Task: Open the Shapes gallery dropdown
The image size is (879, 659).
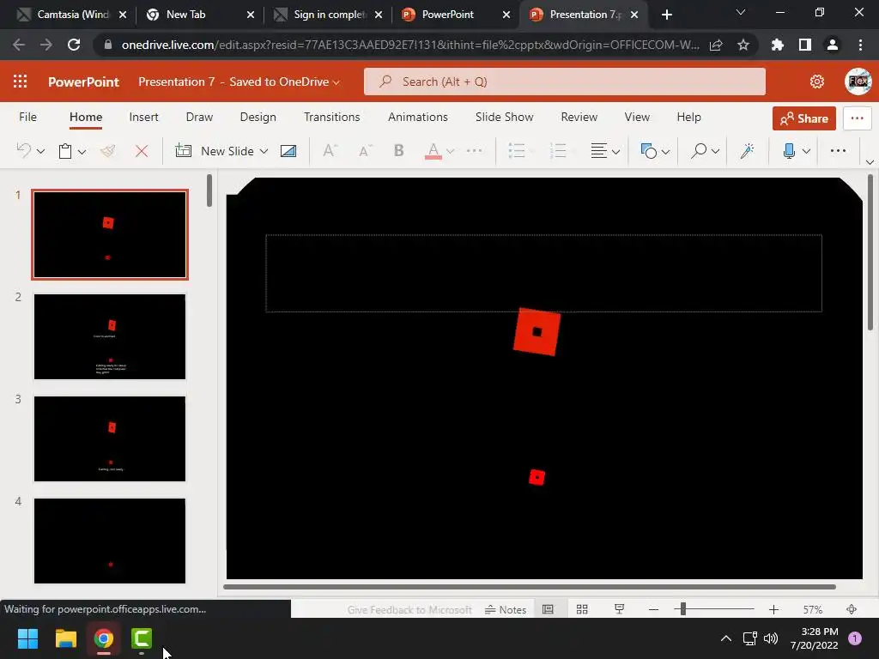Action: [655, 151]
